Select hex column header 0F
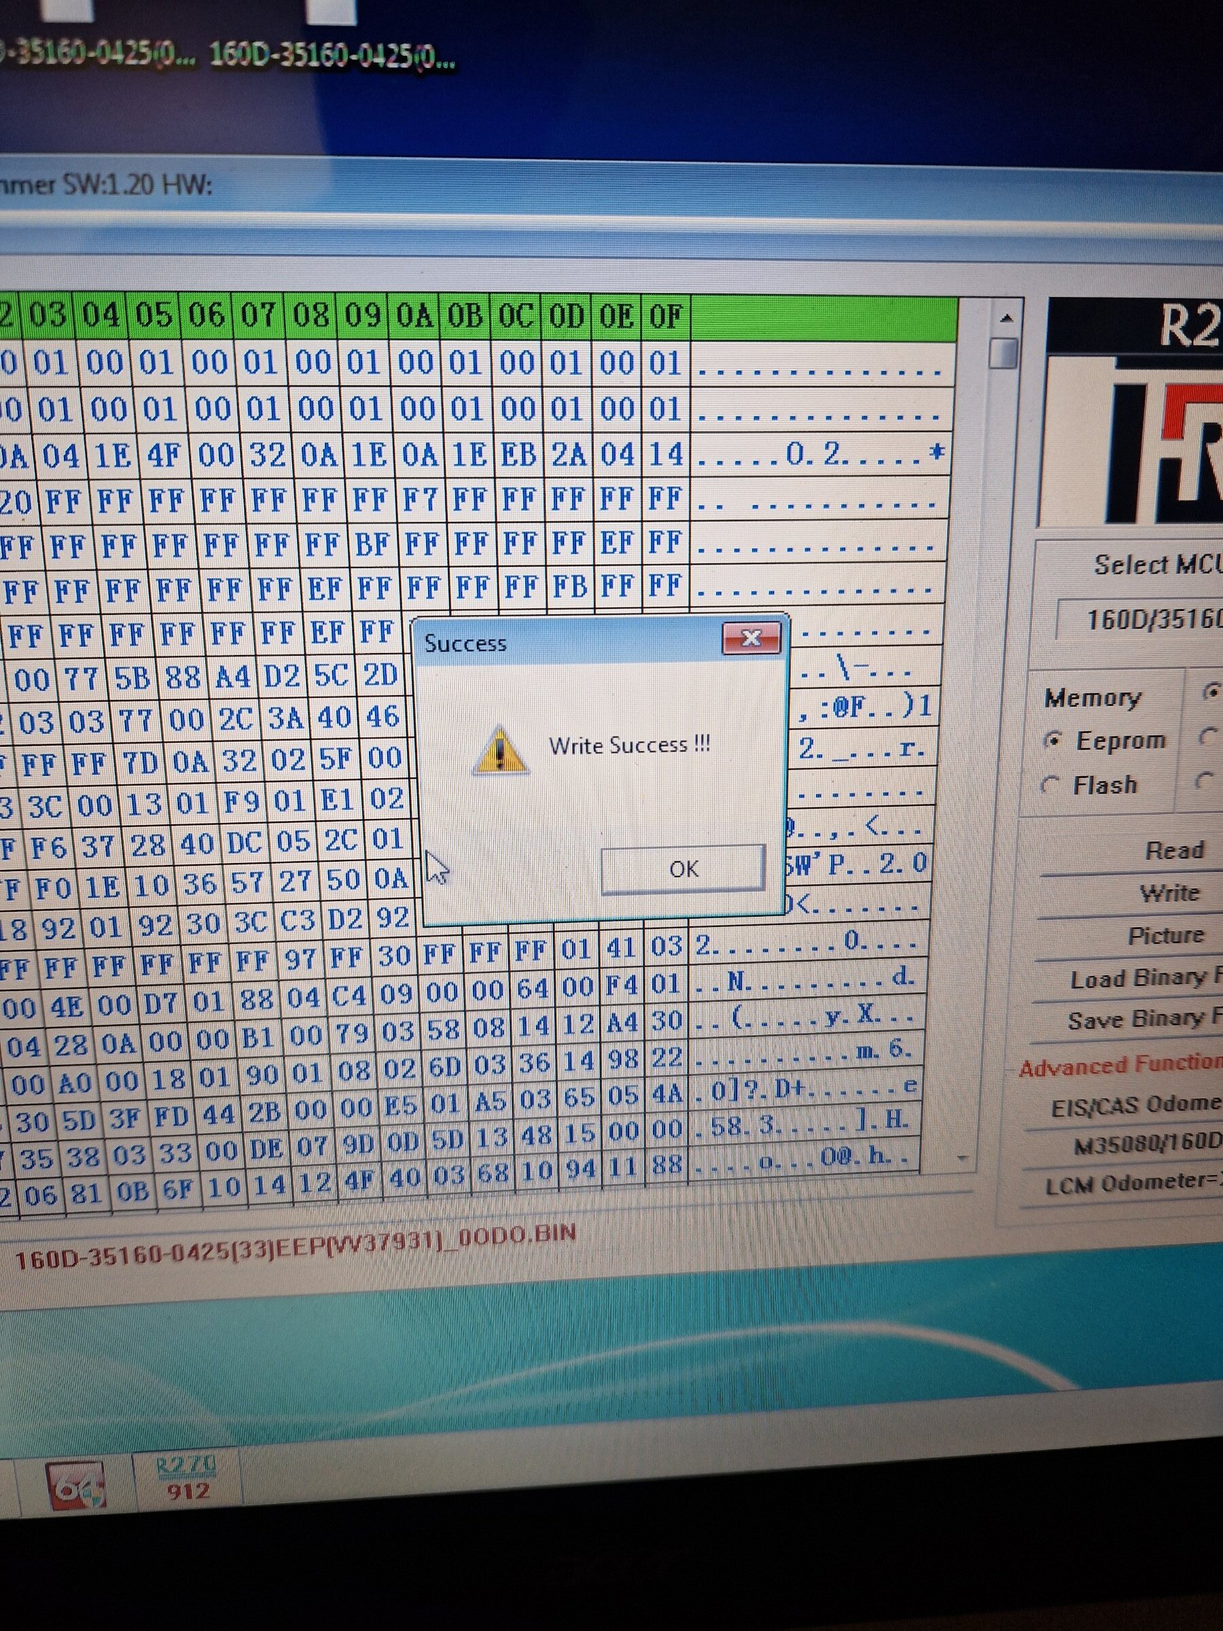 (x=666, y=317)
